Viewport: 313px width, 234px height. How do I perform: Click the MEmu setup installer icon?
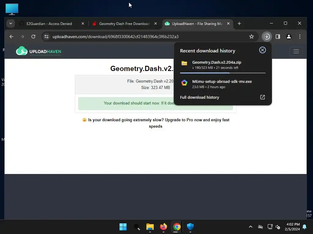coord(184,83)
